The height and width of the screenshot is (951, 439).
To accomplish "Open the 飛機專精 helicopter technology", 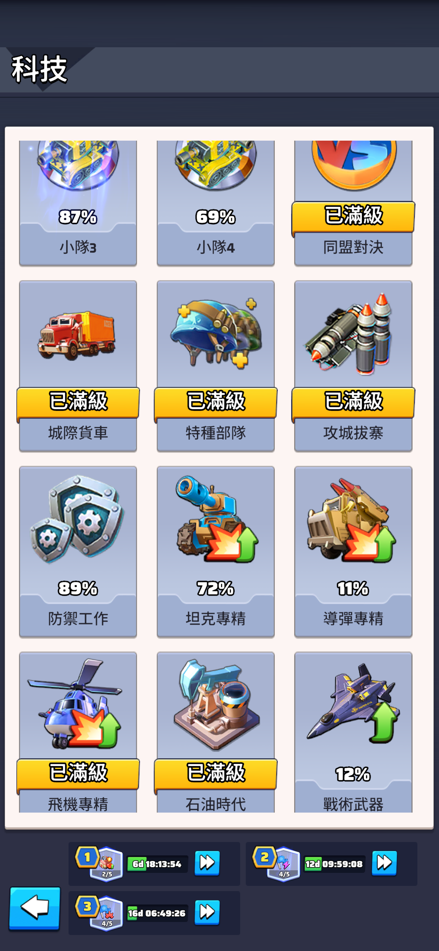I will [x=78, y=732].
